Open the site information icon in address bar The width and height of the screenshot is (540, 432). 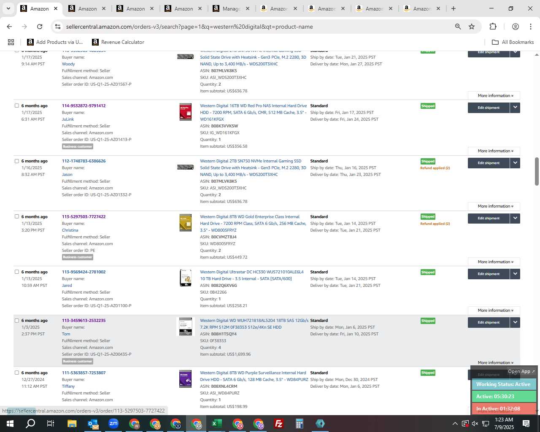pyautogui.click(x=58, y=27)
